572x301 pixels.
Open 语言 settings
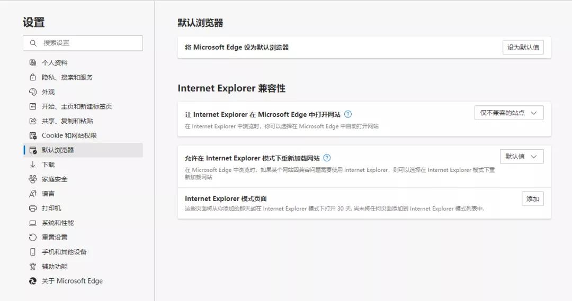point(83,194)
